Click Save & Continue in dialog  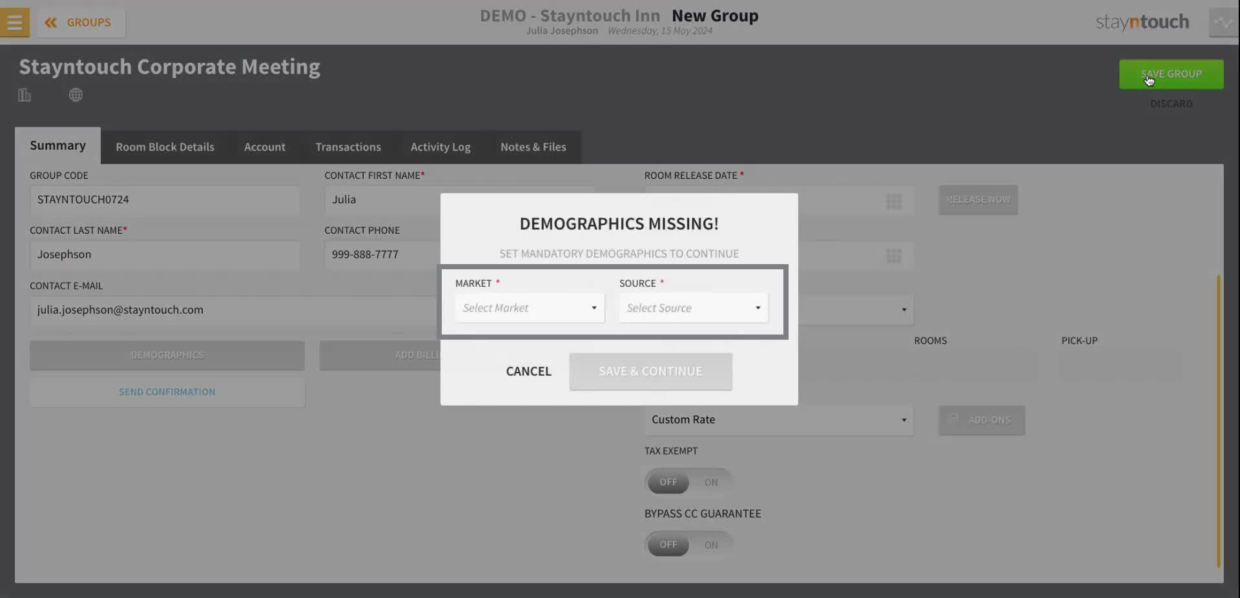tap(650, 371)
